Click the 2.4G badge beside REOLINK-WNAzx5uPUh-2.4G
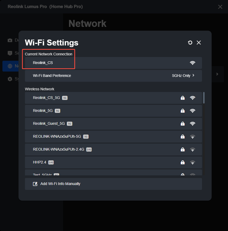Image resolution: width=228 pixels, height=231 pixels. [89, 150]
